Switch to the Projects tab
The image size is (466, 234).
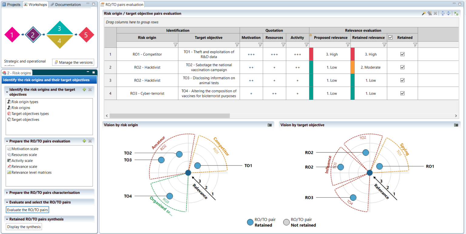pos(12,5)
